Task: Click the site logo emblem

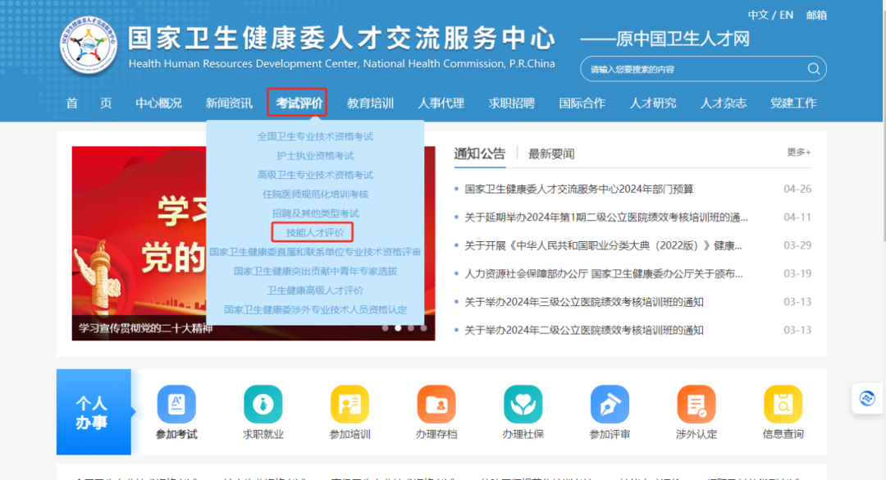Action: (89, 44)
